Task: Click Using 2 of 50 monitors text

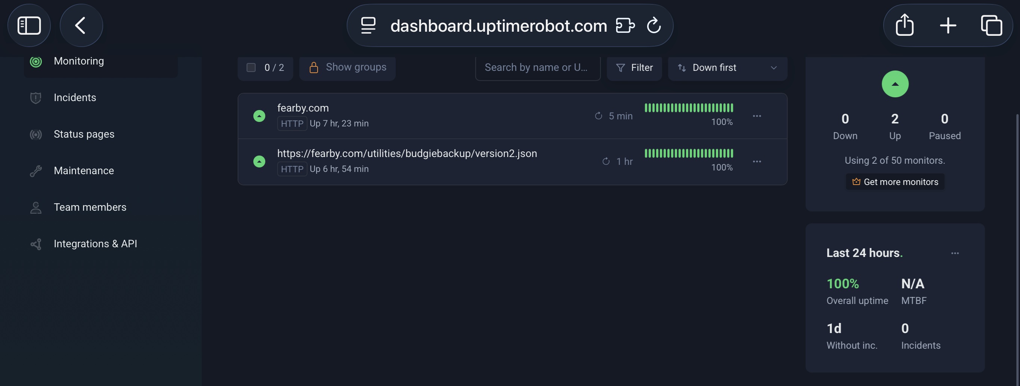Action: tap(895, 160)
